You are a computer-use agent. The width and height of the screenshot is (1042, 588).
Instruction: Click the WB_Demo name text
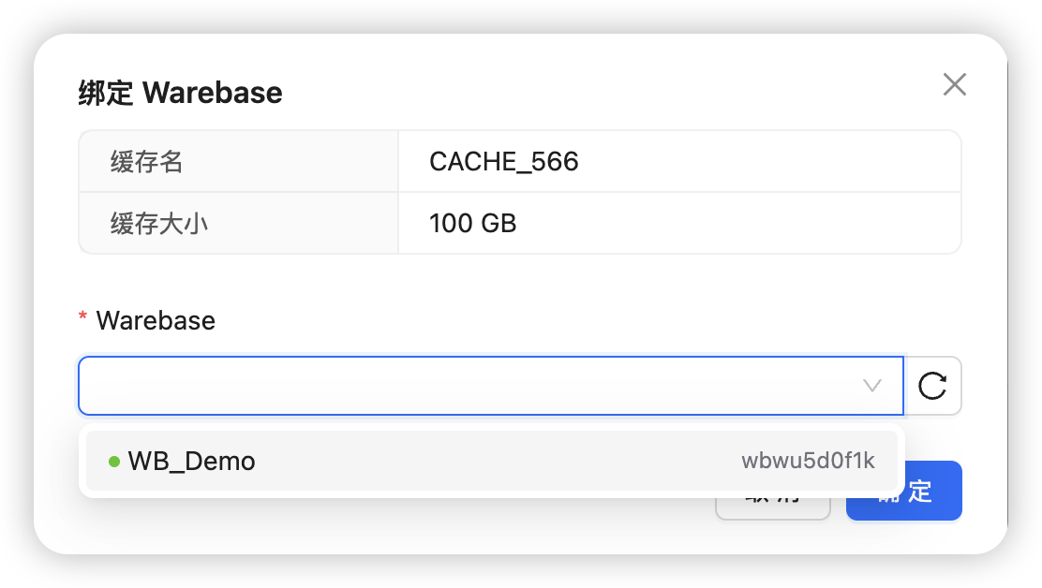[x=191, y=462]
